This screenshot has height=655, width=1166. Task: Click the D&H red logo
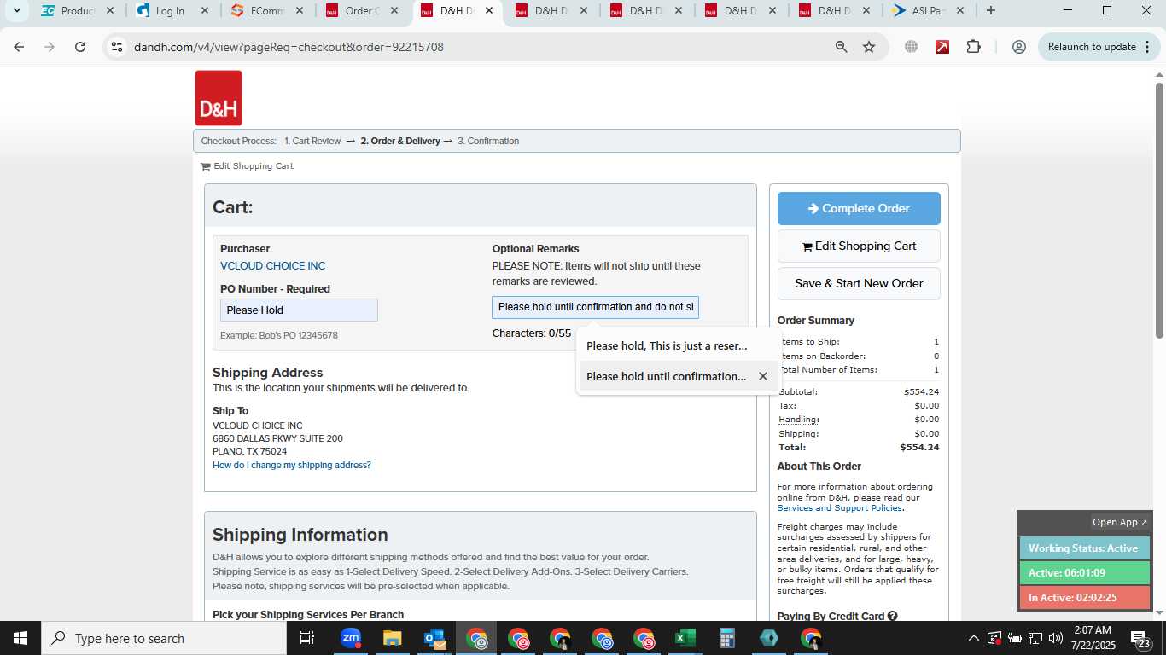point(219,98)
